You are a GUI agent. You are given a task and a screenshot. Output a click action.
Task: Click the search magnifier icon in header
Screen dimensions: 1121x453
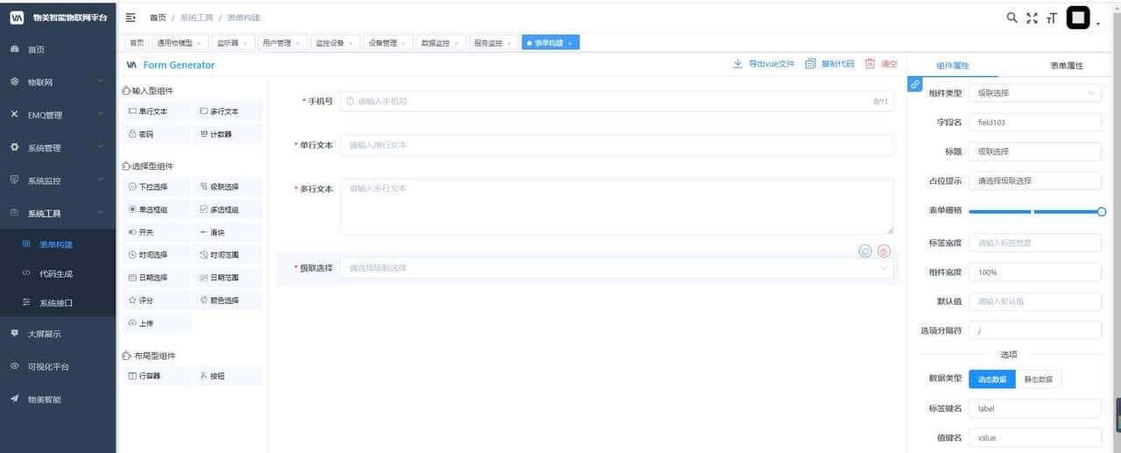pyautogui.click(x=1012, y=18)
